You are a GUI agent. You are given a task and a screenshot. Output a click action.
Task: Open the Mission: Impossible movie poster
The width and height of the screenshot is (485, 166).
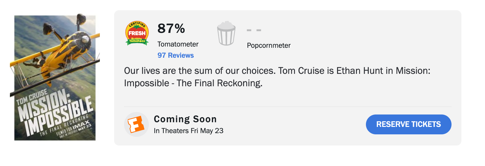pyautogui.click(x=55, y=78)
